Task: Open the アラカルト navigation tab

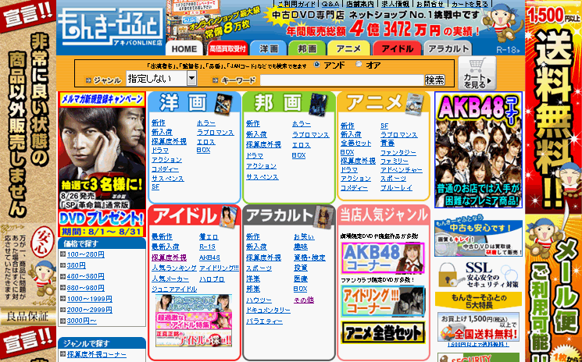Action: pyautogui.click(x=448, y=48)
